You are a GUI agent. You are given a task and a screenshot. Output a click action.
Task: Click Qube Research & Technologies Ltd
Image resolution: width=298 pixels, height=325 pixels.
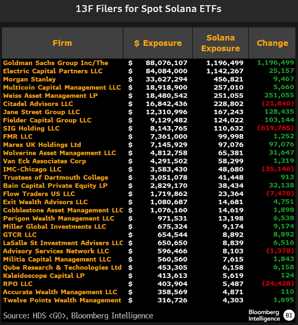pos(62,268)
